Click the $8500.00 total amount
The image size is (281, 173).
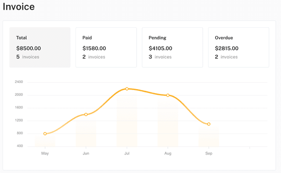pyautogui.click(x=29, y=48)
